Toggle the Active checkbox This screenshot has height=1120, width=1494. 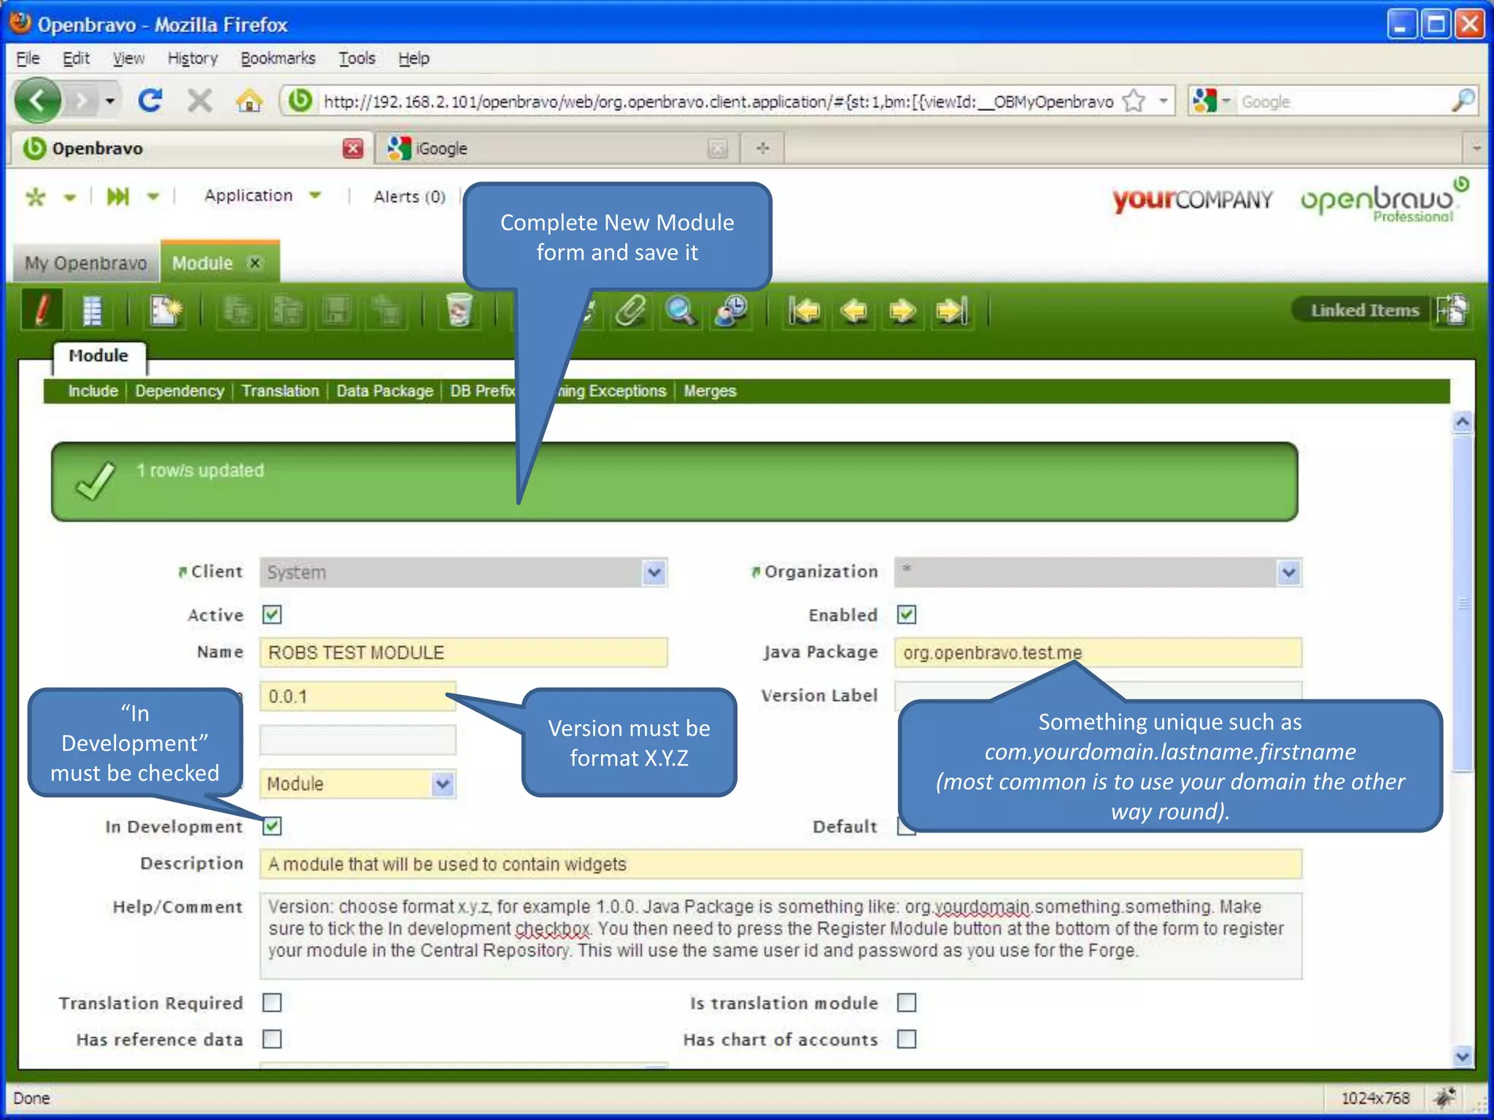coord(272,615)
